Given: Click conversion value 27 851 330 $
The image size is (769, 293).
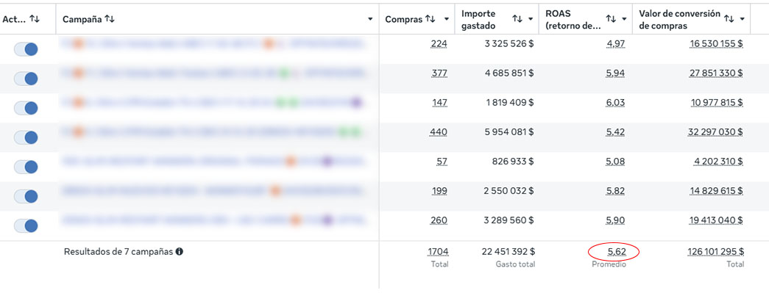Looking at the screenshot, I should click(x=716, y=73).
